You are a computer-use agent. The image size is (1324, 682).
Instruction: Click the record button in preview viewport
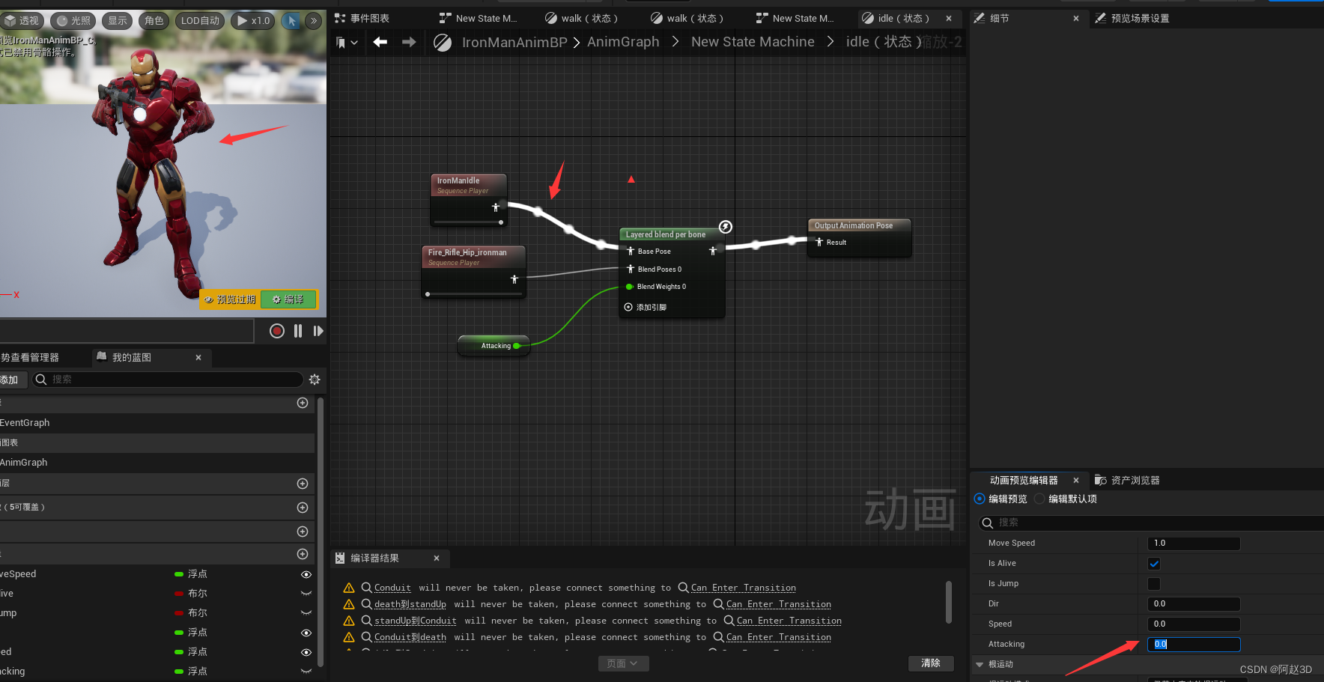[x=277, y=331]
